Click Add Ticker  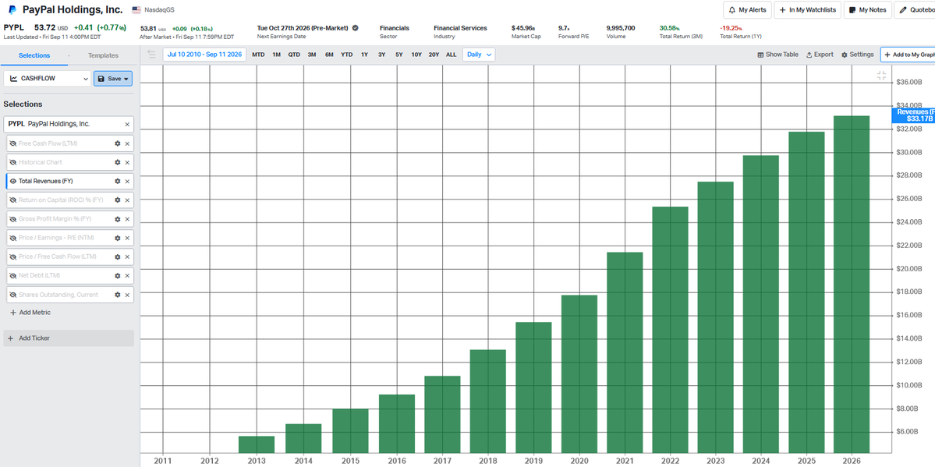(69, 338)
